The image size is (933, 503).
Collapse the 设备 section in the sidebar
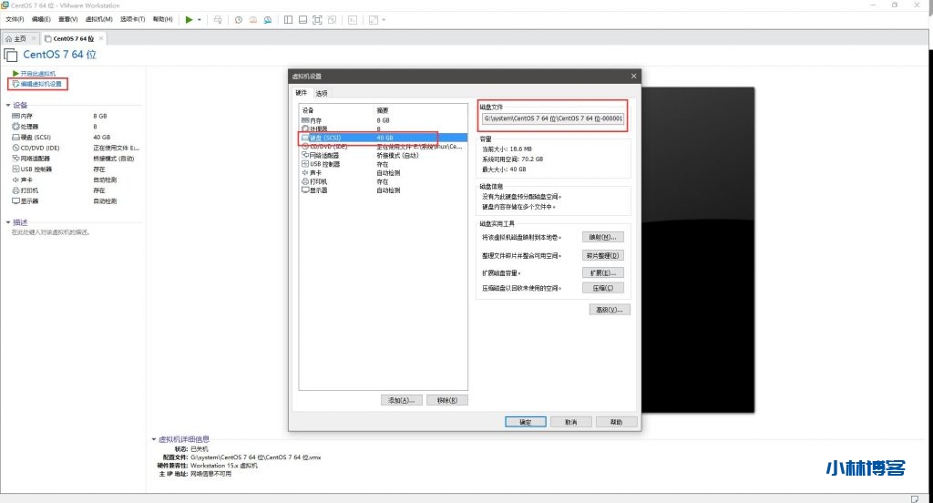(8, 105)
